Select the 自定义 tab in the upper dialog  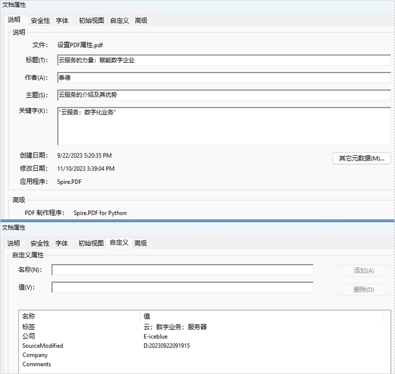click(120, 21)
